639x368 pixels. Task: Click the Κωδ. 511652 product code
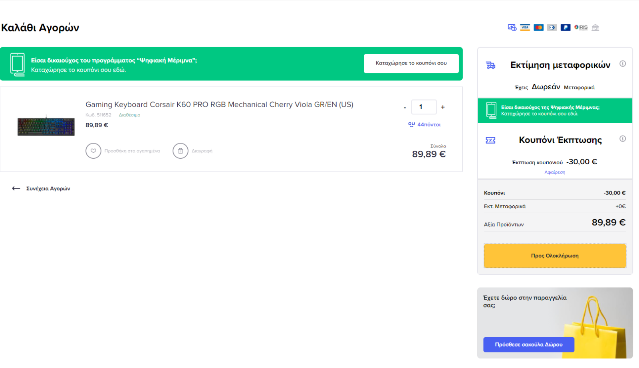pyautogui.click(x=98, y=115)
